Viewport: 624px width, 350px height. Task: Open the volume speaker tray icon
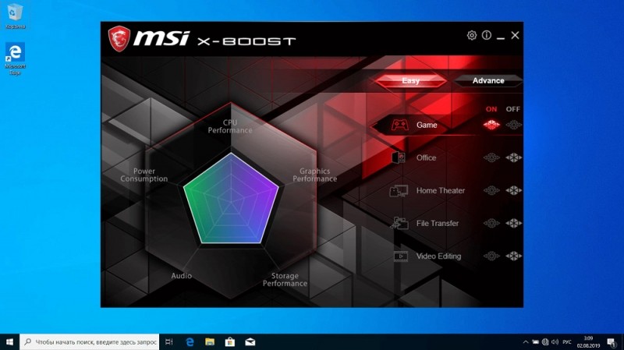click(555, 342)
